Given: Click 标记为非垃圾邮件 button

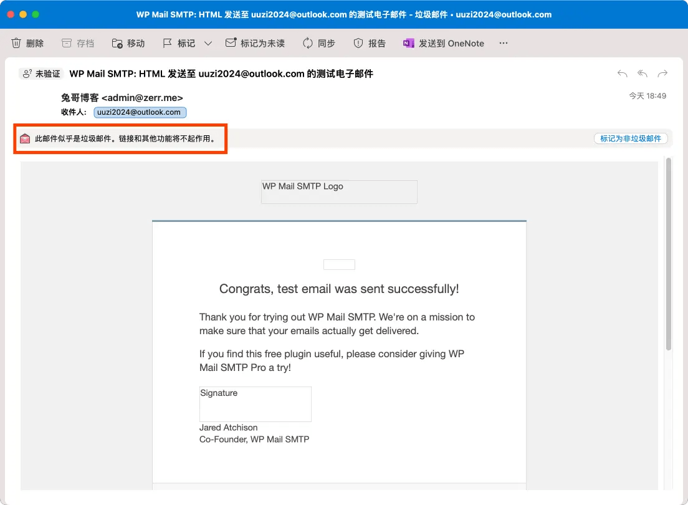Looking at the screenshot, I should point(631,139).
